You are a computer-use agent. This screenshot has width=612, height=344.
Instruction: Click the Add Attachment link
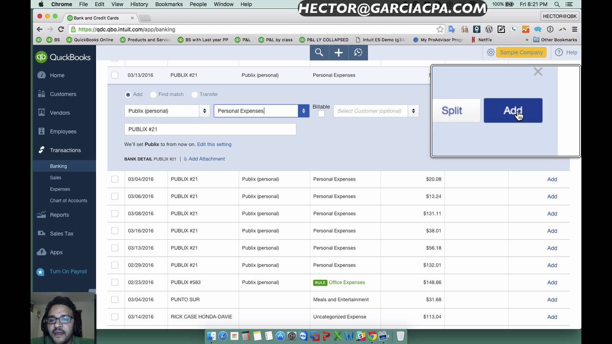click(207, 159)
